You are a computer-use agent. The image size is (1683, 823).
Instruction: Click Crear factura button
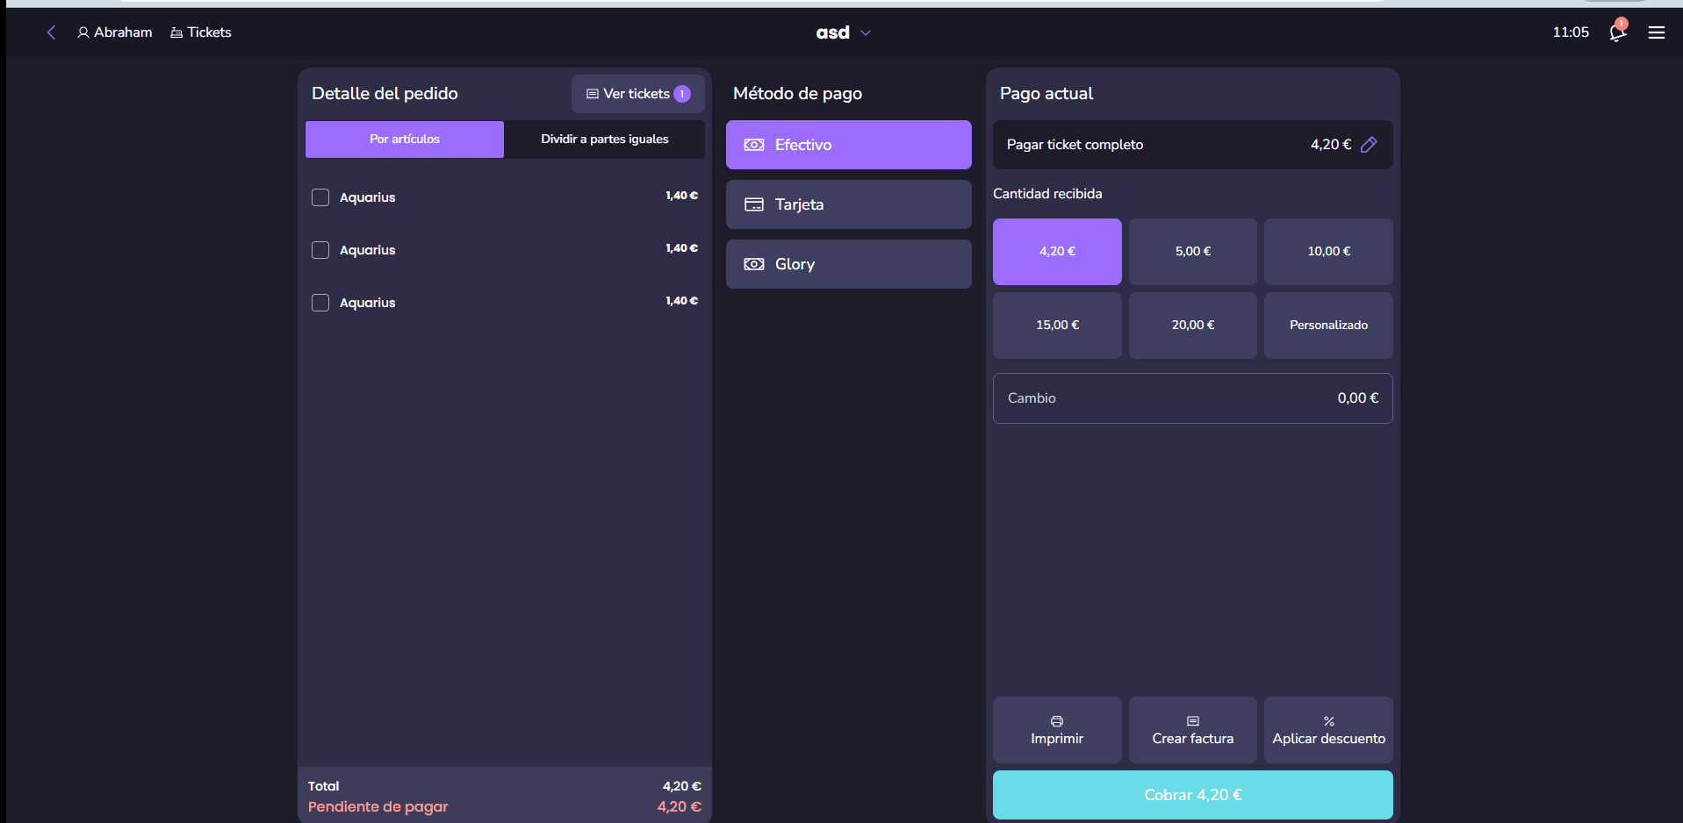tap(1192, 730)
